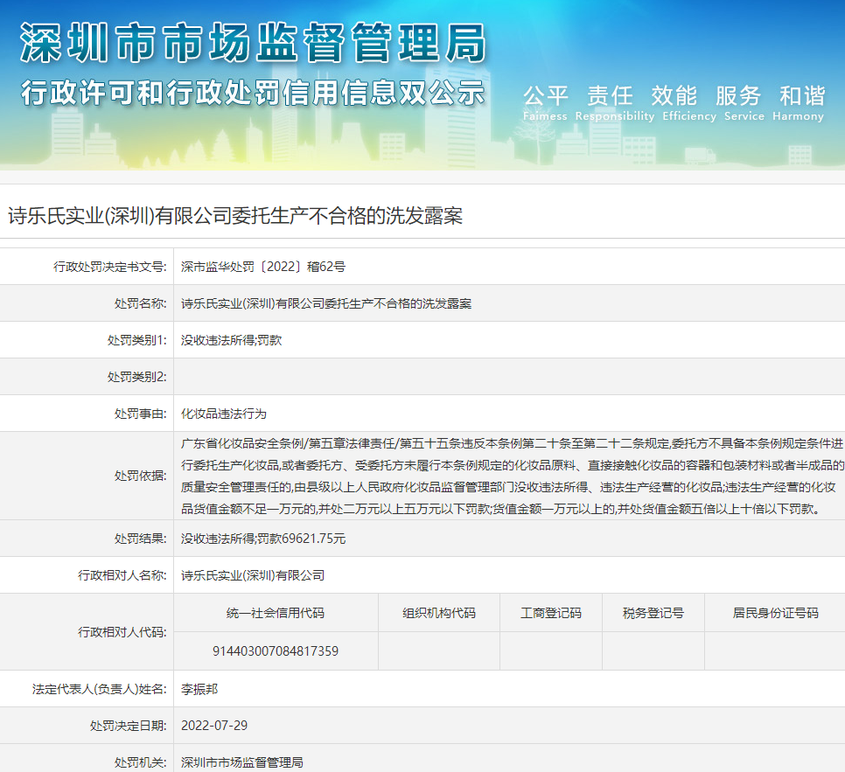Select the decision document number 深市监华处罚〔2022〕稽62号
This screenshot has width=845, height=772.
point(263,267)
